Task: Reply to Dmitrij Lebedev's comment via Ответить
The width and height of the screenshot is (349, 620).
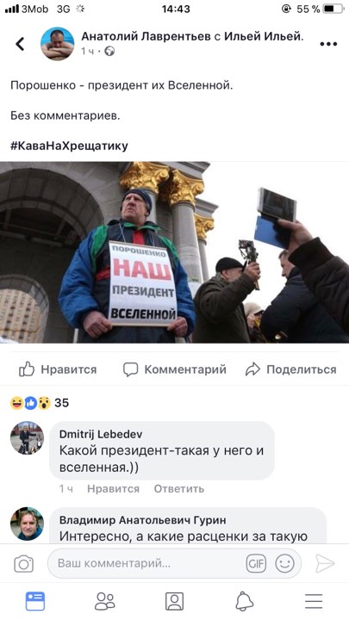Action: [x=179, y=489]
